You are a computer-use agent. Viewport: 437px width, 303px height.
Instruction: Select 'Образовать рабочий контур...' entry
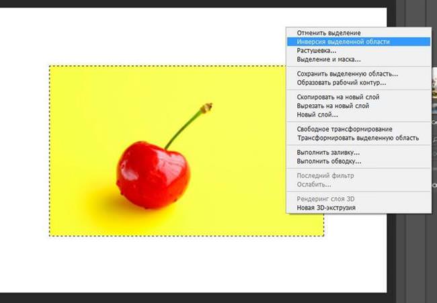point(359,83)
